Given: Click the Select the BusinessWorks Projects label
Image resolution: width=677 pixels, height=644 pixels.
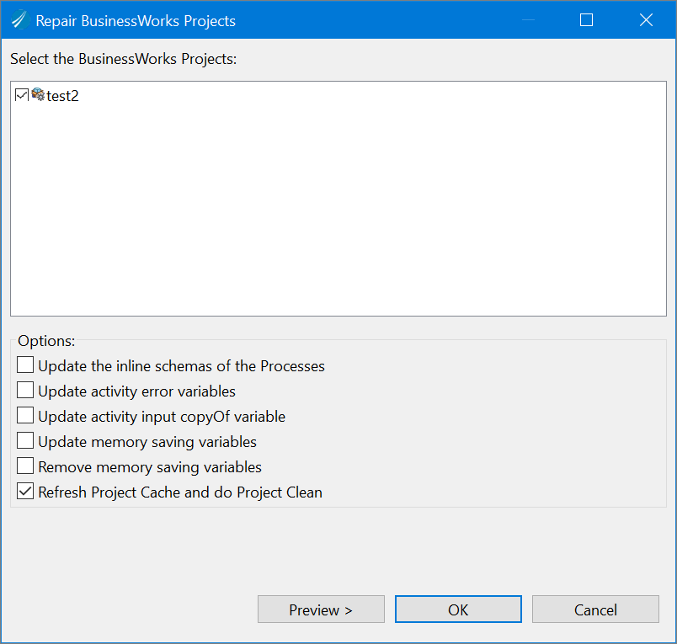Looking at the screenshot, I should click(124, 59).
